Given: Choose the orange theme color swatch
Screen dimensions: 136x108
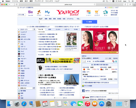Looking at the screenshot, I should (x=109, y=8).
